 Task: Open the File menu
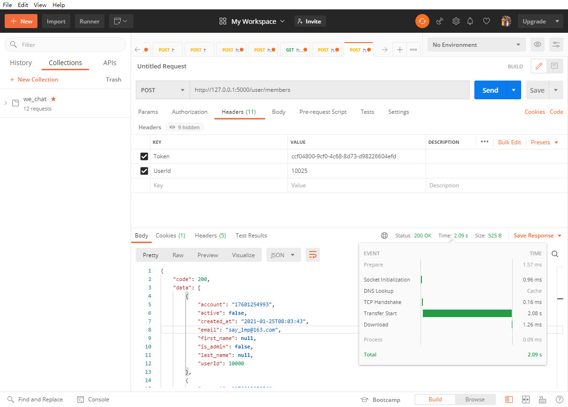[7, 5]
